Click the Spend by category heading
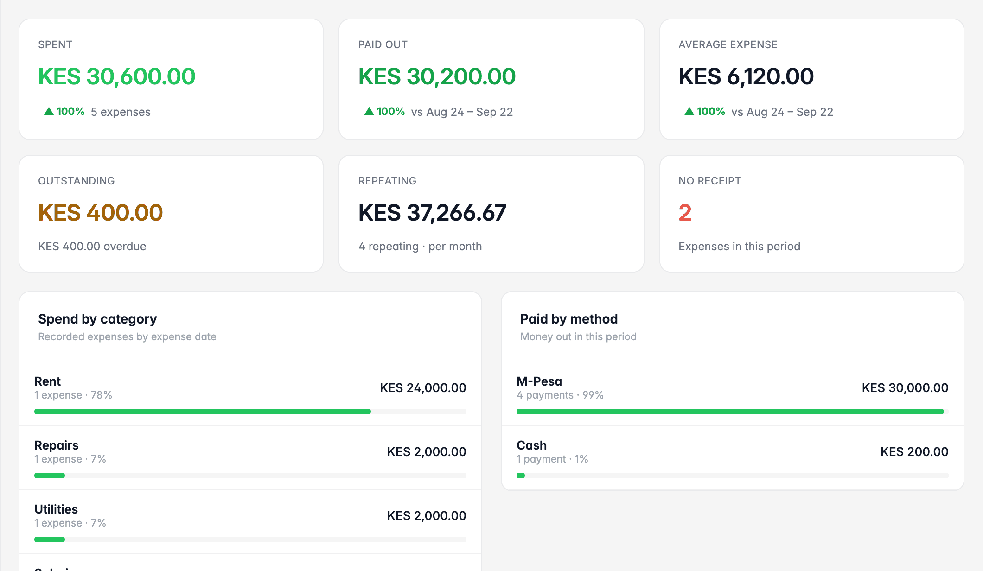Screen dimensions: 983x571 [97, 319]
